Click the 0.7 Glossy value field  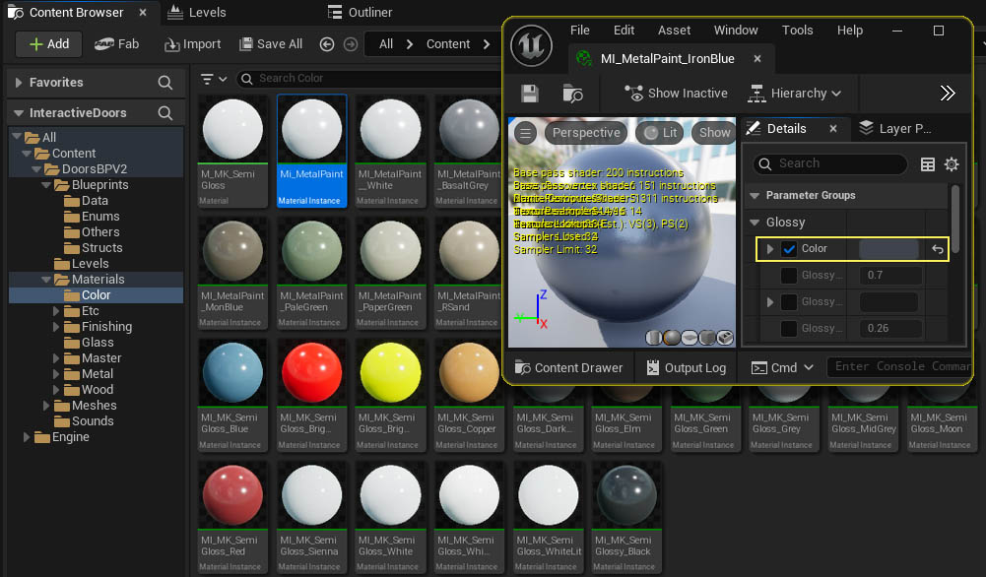pyautogui.click(x=891, y=276)
